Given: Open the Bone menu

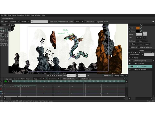Looking at the screenshot, I should coord(14,15).
